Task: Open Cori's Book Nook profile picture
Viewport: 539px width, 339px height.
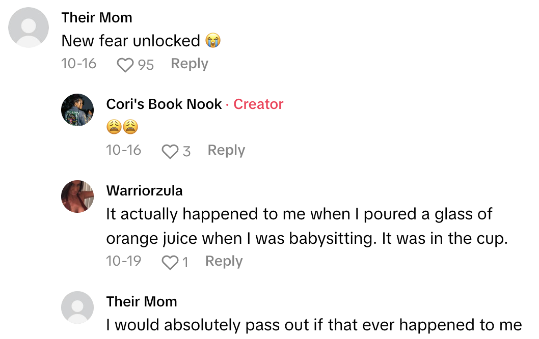Action: pyautogui.click(x=77, y=109)
